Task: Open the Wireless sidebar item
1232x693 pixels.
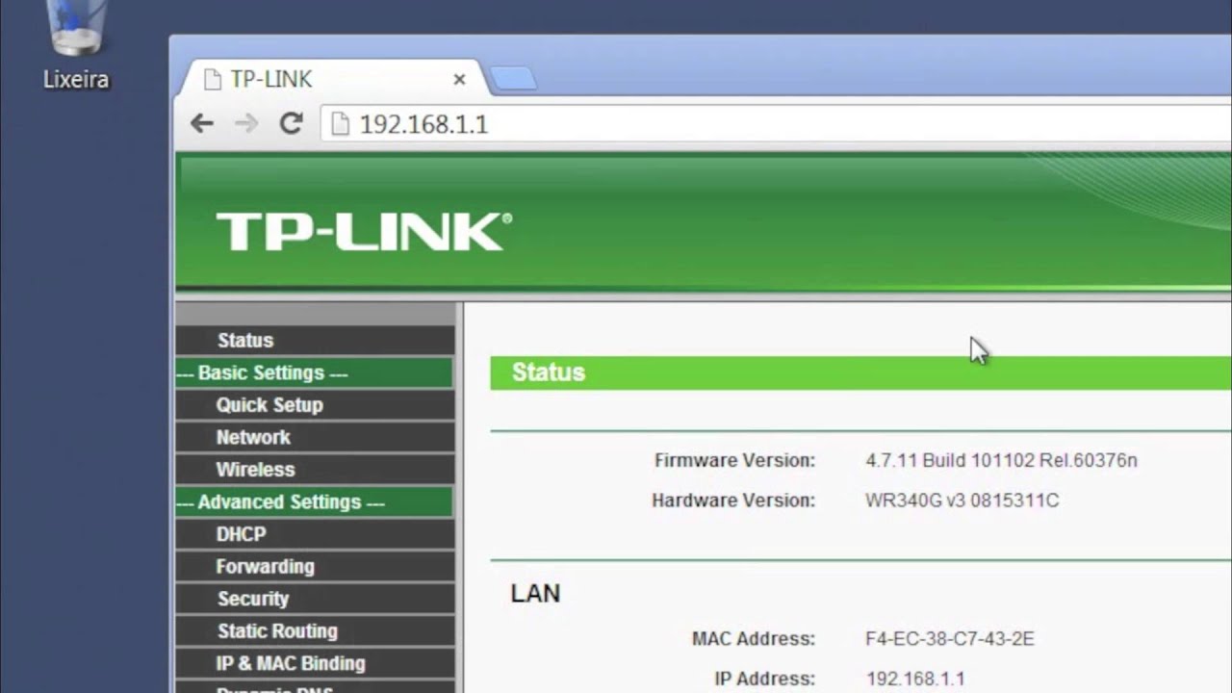Action: (x=314, y=470)
